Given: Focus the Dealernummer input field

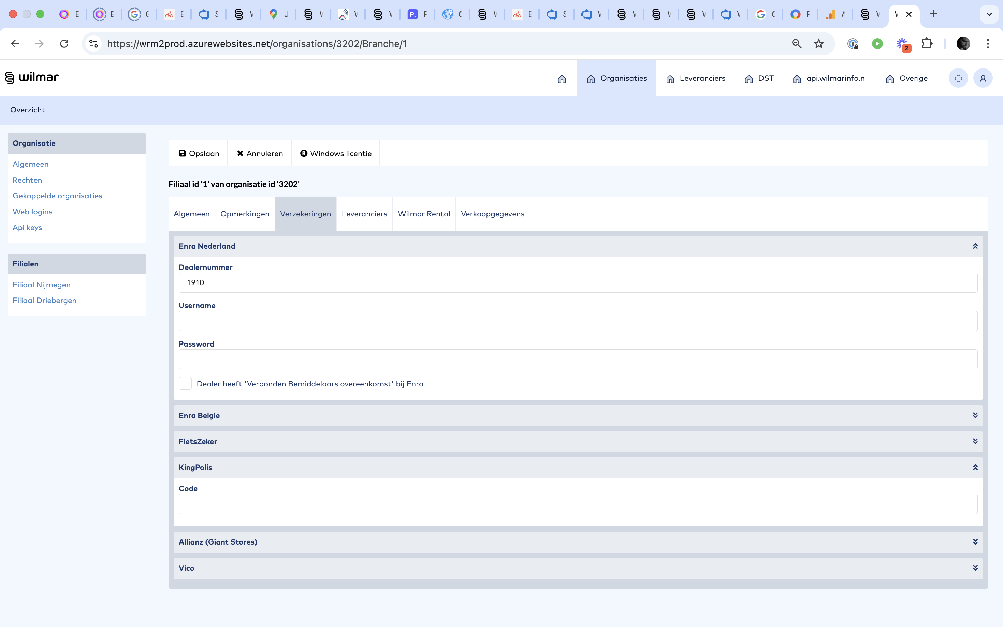Looking at the screenshot, I should point(578,283).
